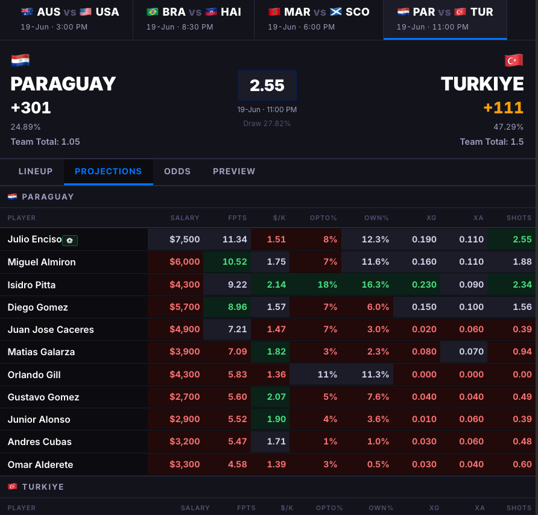Screen dimensions: 538x515
Task: Click the Australia flag in the AUS vs USA tab
Action: [x=27, y=12]
